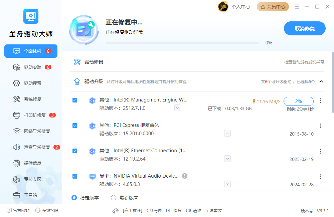Open the 罗技专区 sidebar tab
This screenshot has height=217, width=334.
pyautogui.click(x=31, y=179)
